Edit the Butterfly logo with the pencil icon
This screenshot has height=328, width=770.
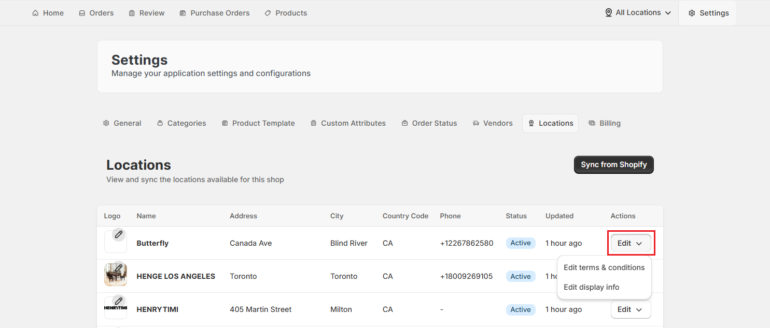point(119,234)
